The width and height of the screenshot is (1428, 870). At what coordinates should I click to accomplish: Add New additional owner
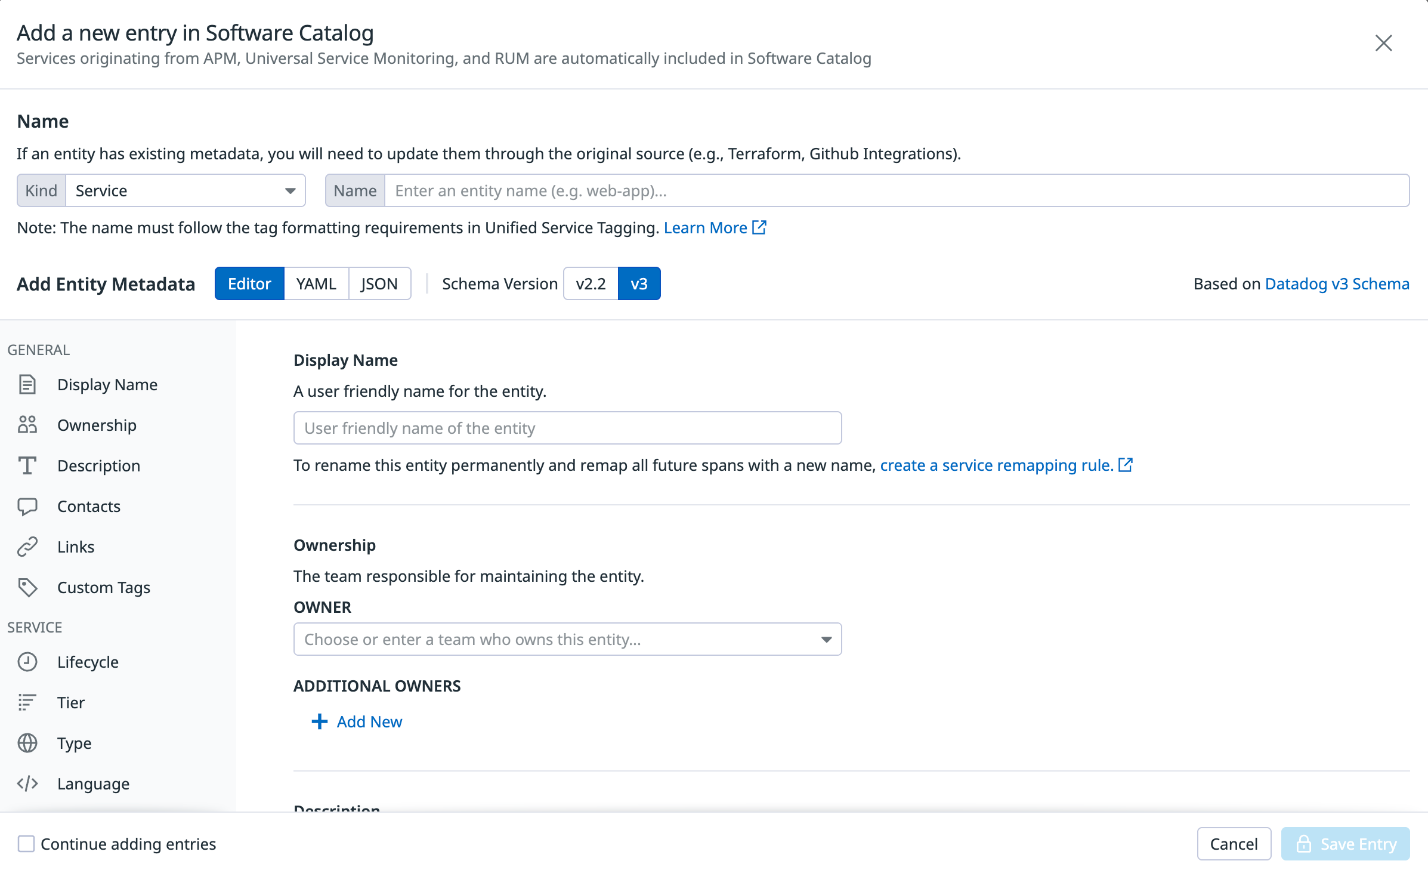pyautogui.click(x=357, y=721)
